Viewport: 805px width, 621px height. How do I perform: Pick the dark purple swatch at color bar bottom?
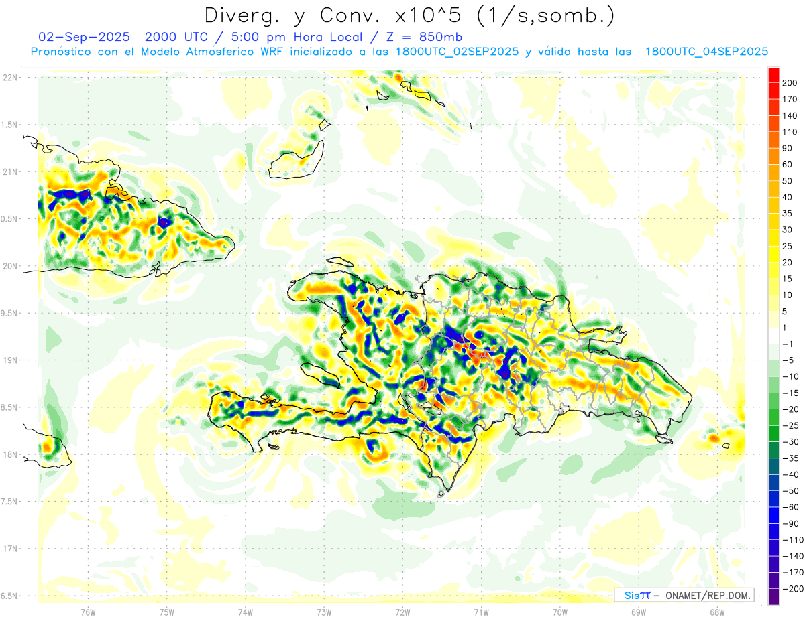(773, 597)
